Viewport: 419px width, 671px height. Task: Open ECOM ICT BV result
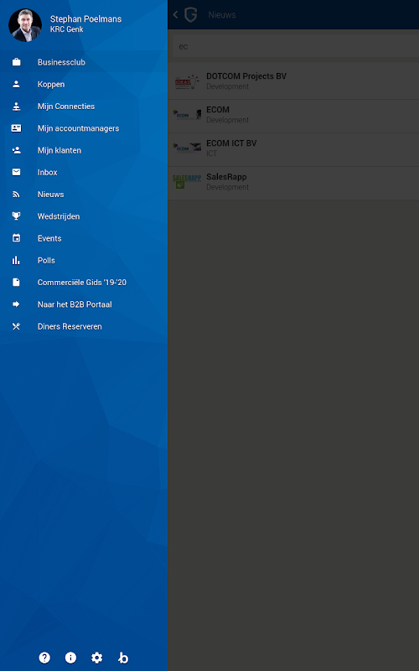point(293,148)
